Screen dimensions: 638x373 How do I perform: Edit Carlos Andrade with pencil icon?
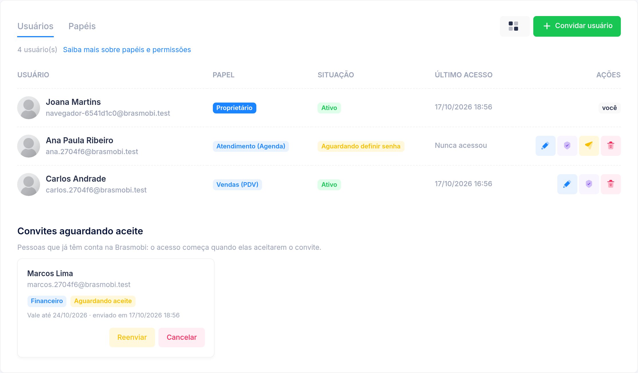[x=567, y=184]
